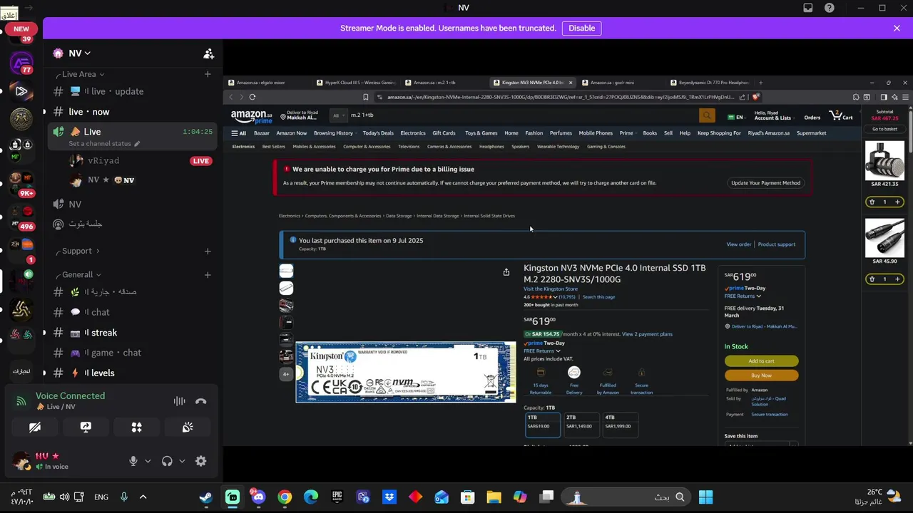Open Discord user settings gear

pyautogui.click(x=201, y=461)
